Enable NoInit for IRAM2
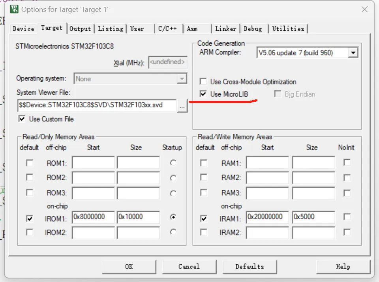 point(347,232)
